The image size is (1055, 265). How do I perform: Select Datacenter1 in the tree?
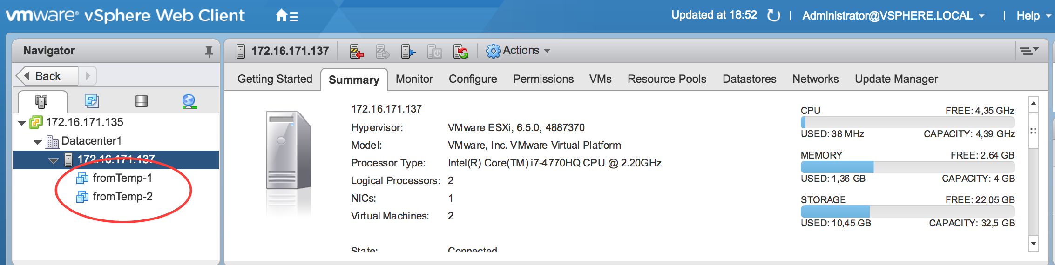pyautogui.click(x=91, y=141)
